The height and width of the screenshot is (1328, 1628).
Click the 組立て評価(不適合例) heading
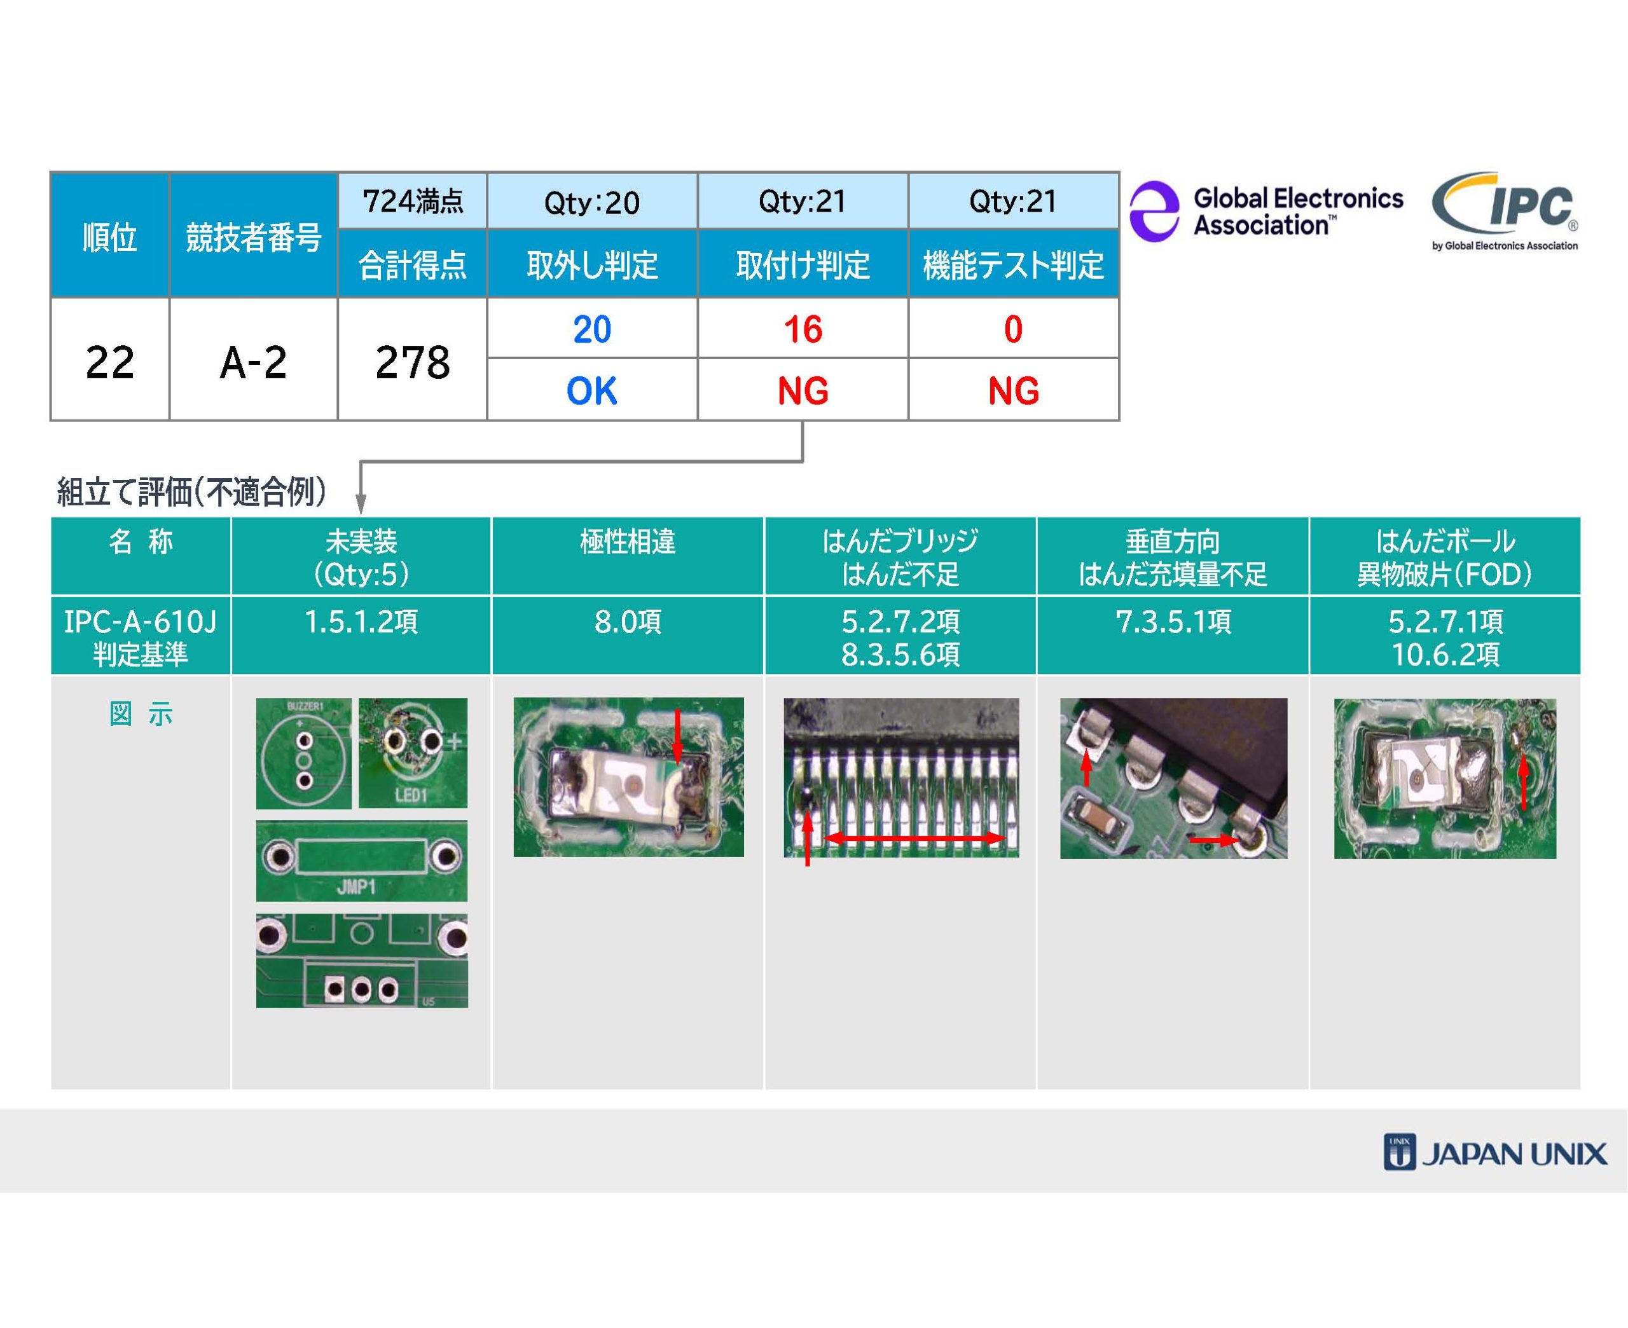tap(191, 492)
